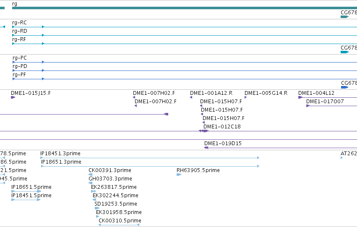Click the rg-PD coding sequence line
Viewport: 357px width, 227px height.
coord(185,70)
